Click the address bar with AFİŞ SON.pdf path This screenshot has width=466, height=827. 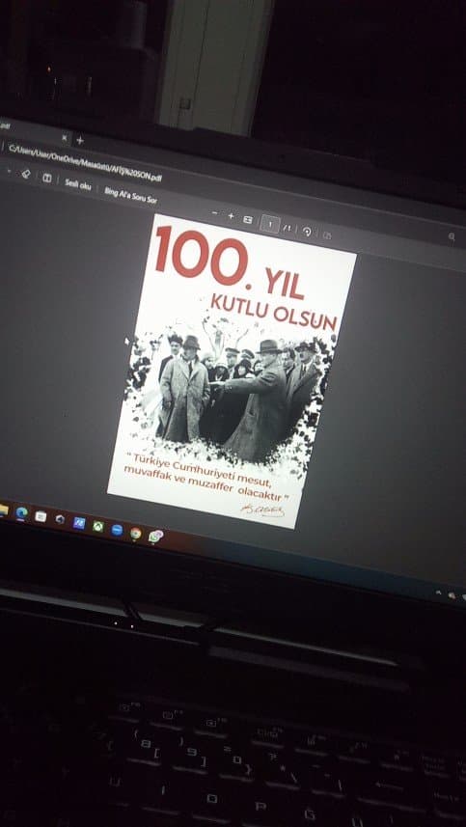point(86,163)
